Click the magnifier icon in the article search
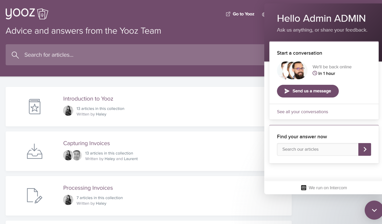382x224 pixels. tap(15, 55)
